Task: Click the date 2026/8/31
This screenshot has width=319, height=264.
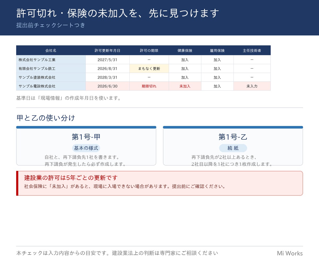Action: click(107, 69)
